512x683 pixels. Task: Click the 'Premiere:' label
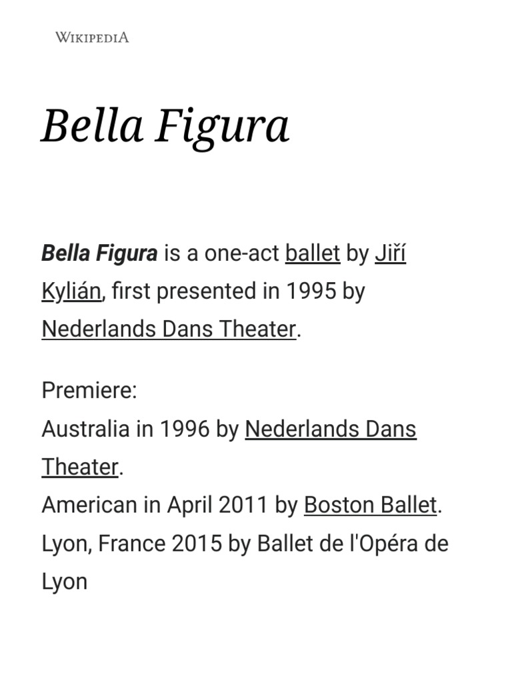click(x=89, y=390)
